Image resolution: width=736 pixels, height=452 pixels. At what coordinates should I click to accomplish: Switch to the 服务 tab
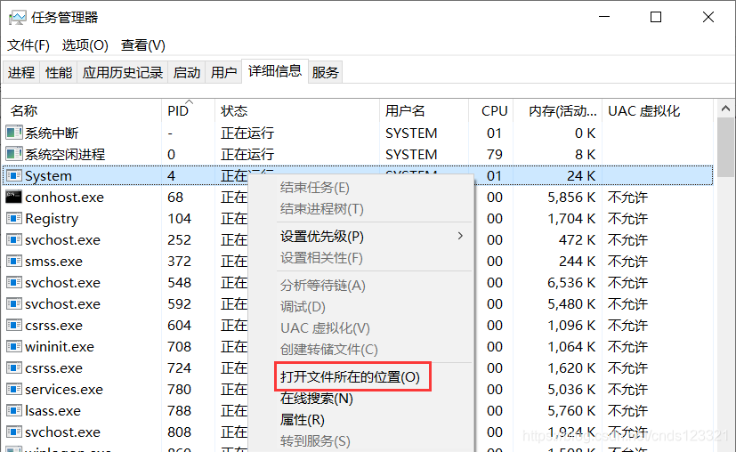click(326, 72)
